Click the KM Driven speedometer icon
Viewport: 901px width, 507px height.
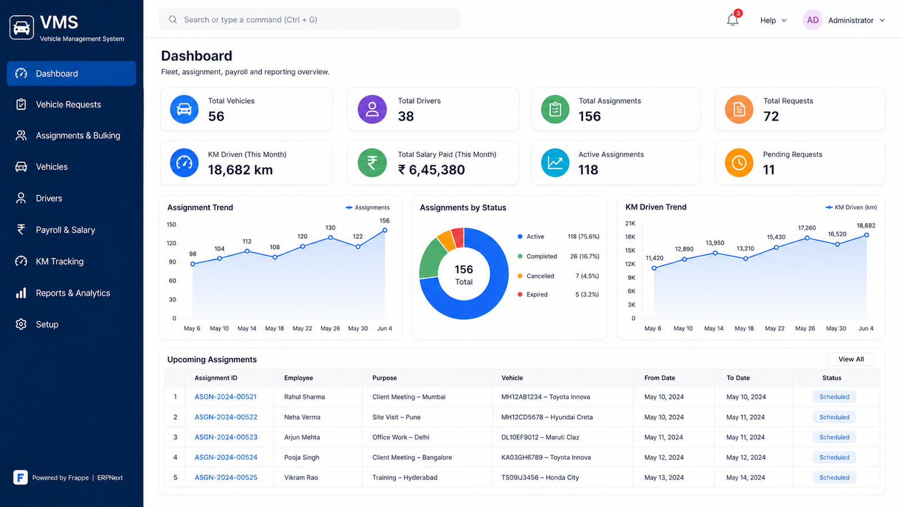184,163
